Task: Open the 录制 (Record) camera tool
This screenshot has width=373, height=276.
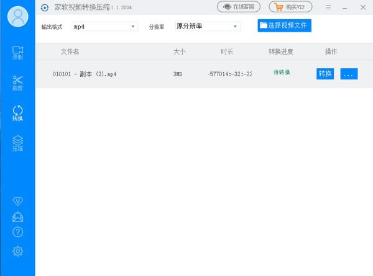Action: [17, 53]
